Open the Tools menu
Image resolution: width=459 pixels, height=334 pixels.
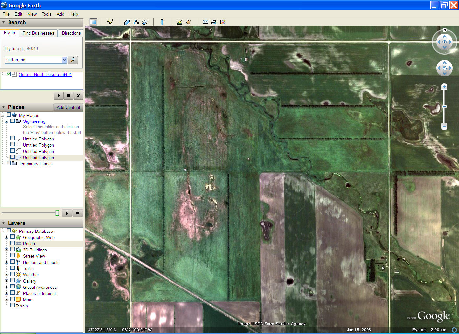(x=47, y=14)
